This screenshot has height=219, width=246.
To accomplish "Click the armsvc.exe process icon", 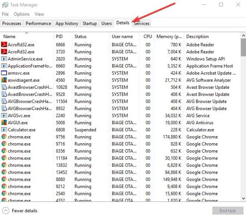I will coord(4,73).
